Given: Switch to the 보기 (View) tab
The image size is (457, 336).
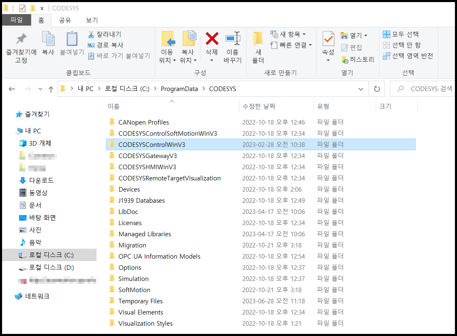Looking at the screenshot, I should click(x=92, y=20).
